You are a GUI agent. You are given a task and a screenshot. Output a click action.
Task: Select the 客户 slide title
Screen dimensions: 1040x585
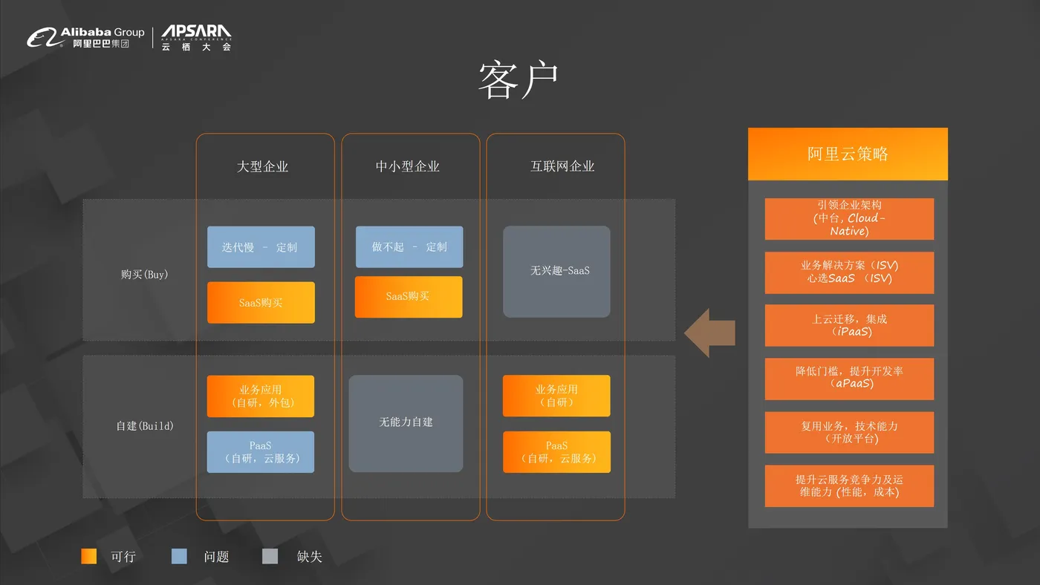click(x=519, y=80)
